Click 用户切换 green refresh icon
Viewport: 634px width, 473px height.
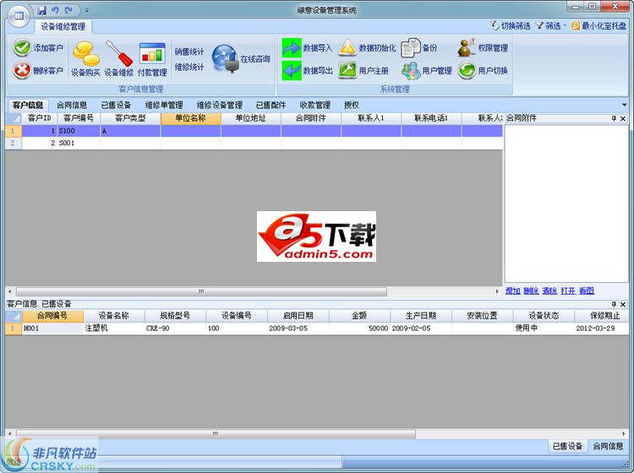point(467,70)
